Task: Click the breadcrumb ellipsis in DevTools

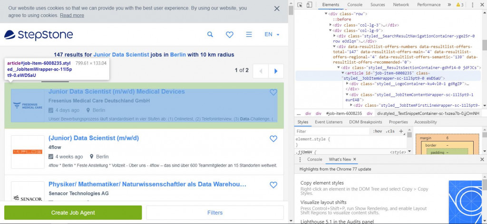Action: [299, 113]
